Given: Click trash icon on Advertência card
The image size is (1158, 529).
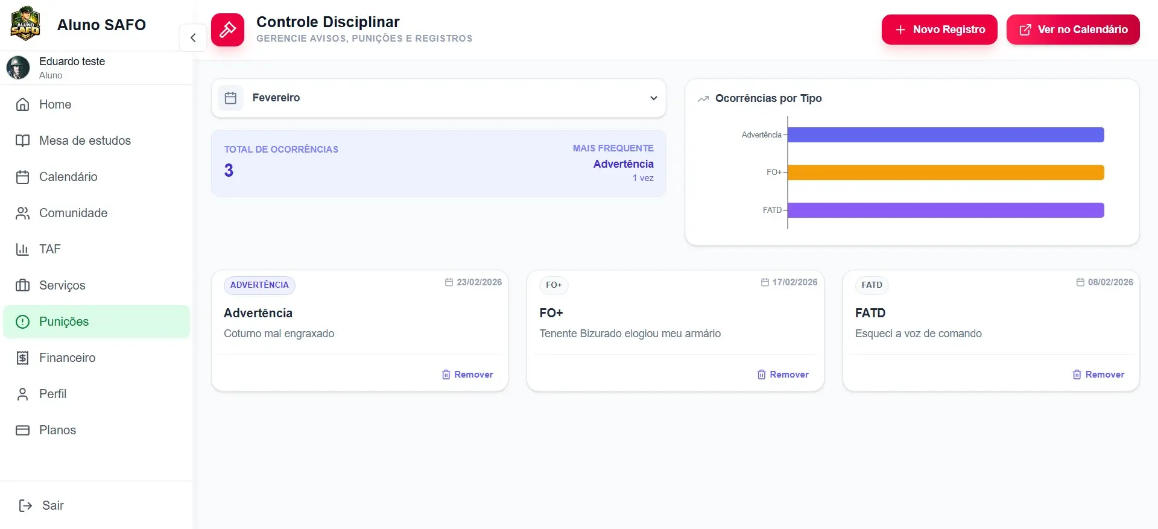Looking at the screenshot, I should click(x=446, y=375).
